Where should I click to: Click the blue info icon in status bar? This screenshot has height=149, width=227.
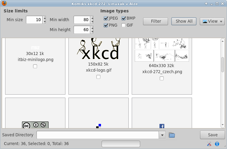[x=217, y=144]
